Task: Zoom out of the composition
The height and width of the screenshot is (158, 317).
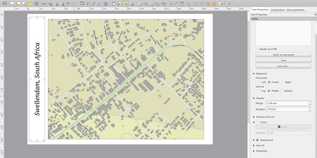Action: point(100,3)
